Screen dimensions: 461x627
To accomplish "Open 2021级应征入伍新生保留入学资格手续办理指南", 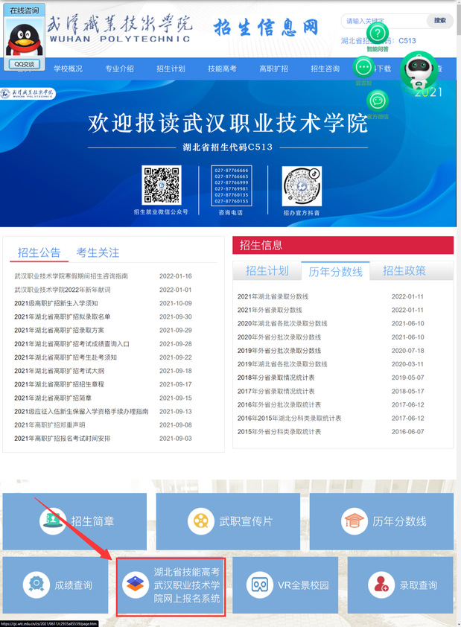I will click(82, 412).
